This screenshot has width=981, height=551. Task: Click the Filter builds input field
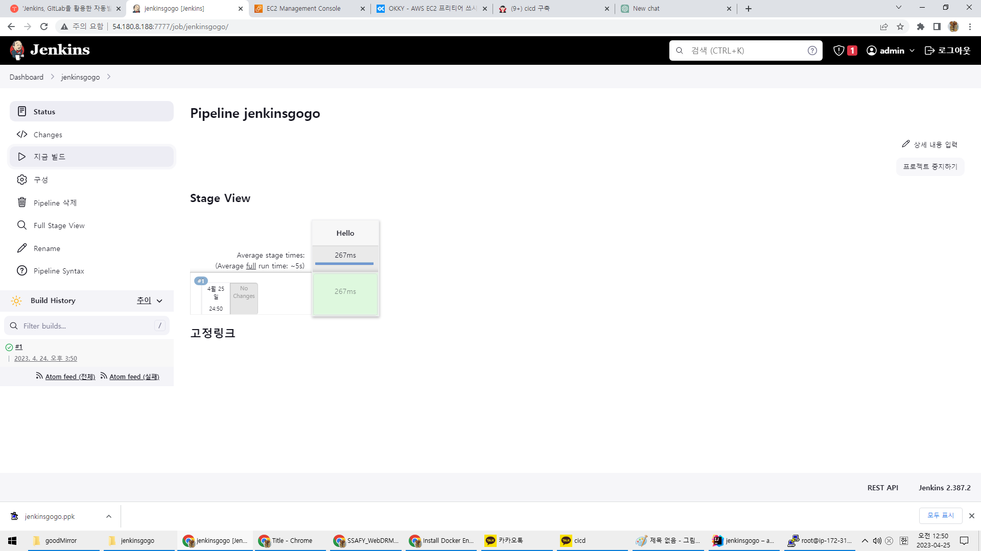pos(87,326)
